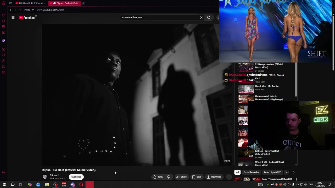Save the video to a playlist
This screenshot has width=335, height=188.
(197, 177)
